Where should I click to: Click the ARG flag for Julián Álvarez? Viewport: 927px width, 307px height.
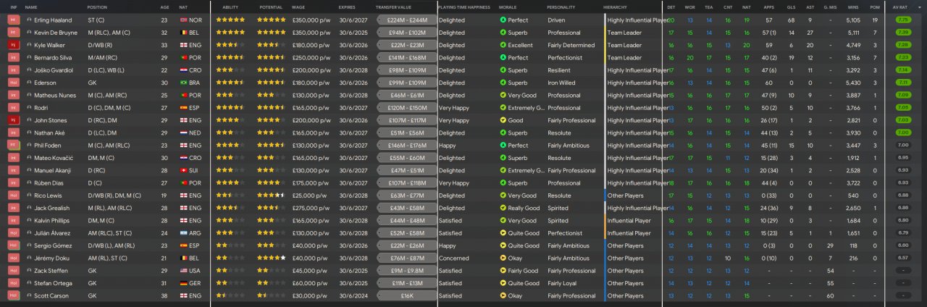(183, 233)
